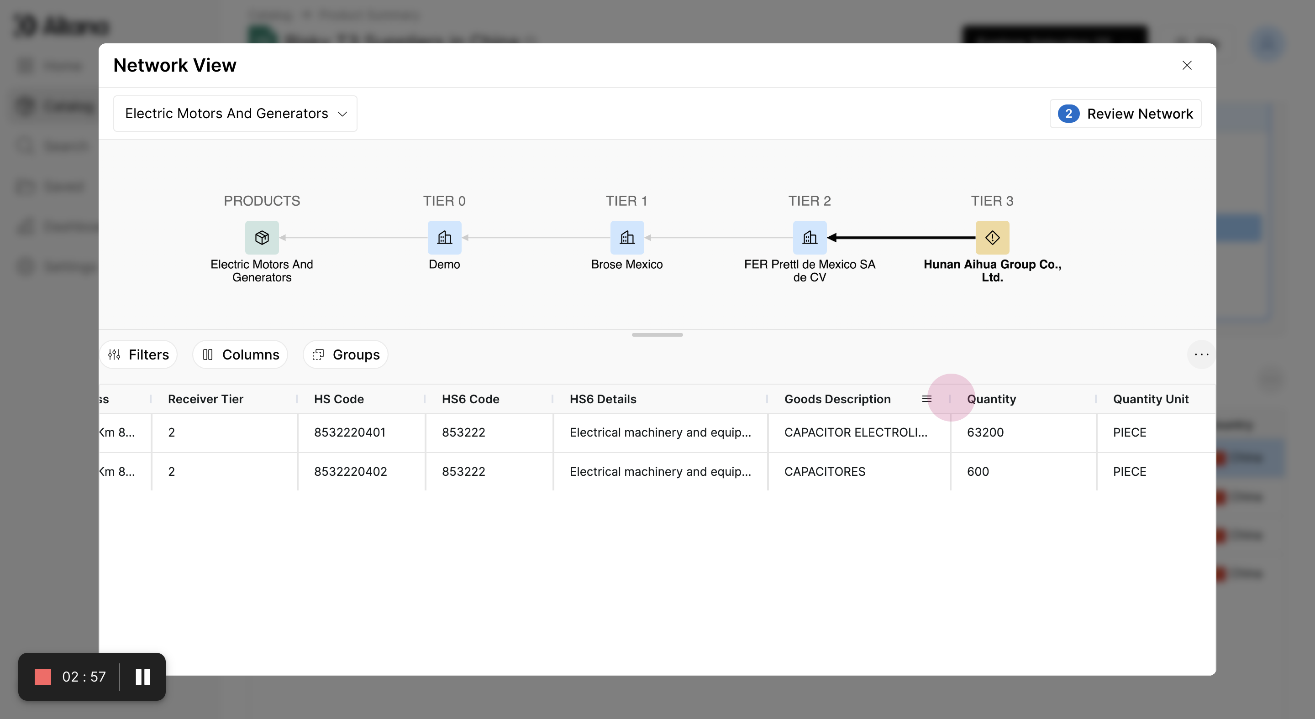Screen dimensions: 1315x719
Task: Open the Groups options
Action: (346, 354)
